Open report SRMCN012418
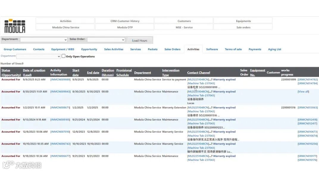 pos(307,120)
